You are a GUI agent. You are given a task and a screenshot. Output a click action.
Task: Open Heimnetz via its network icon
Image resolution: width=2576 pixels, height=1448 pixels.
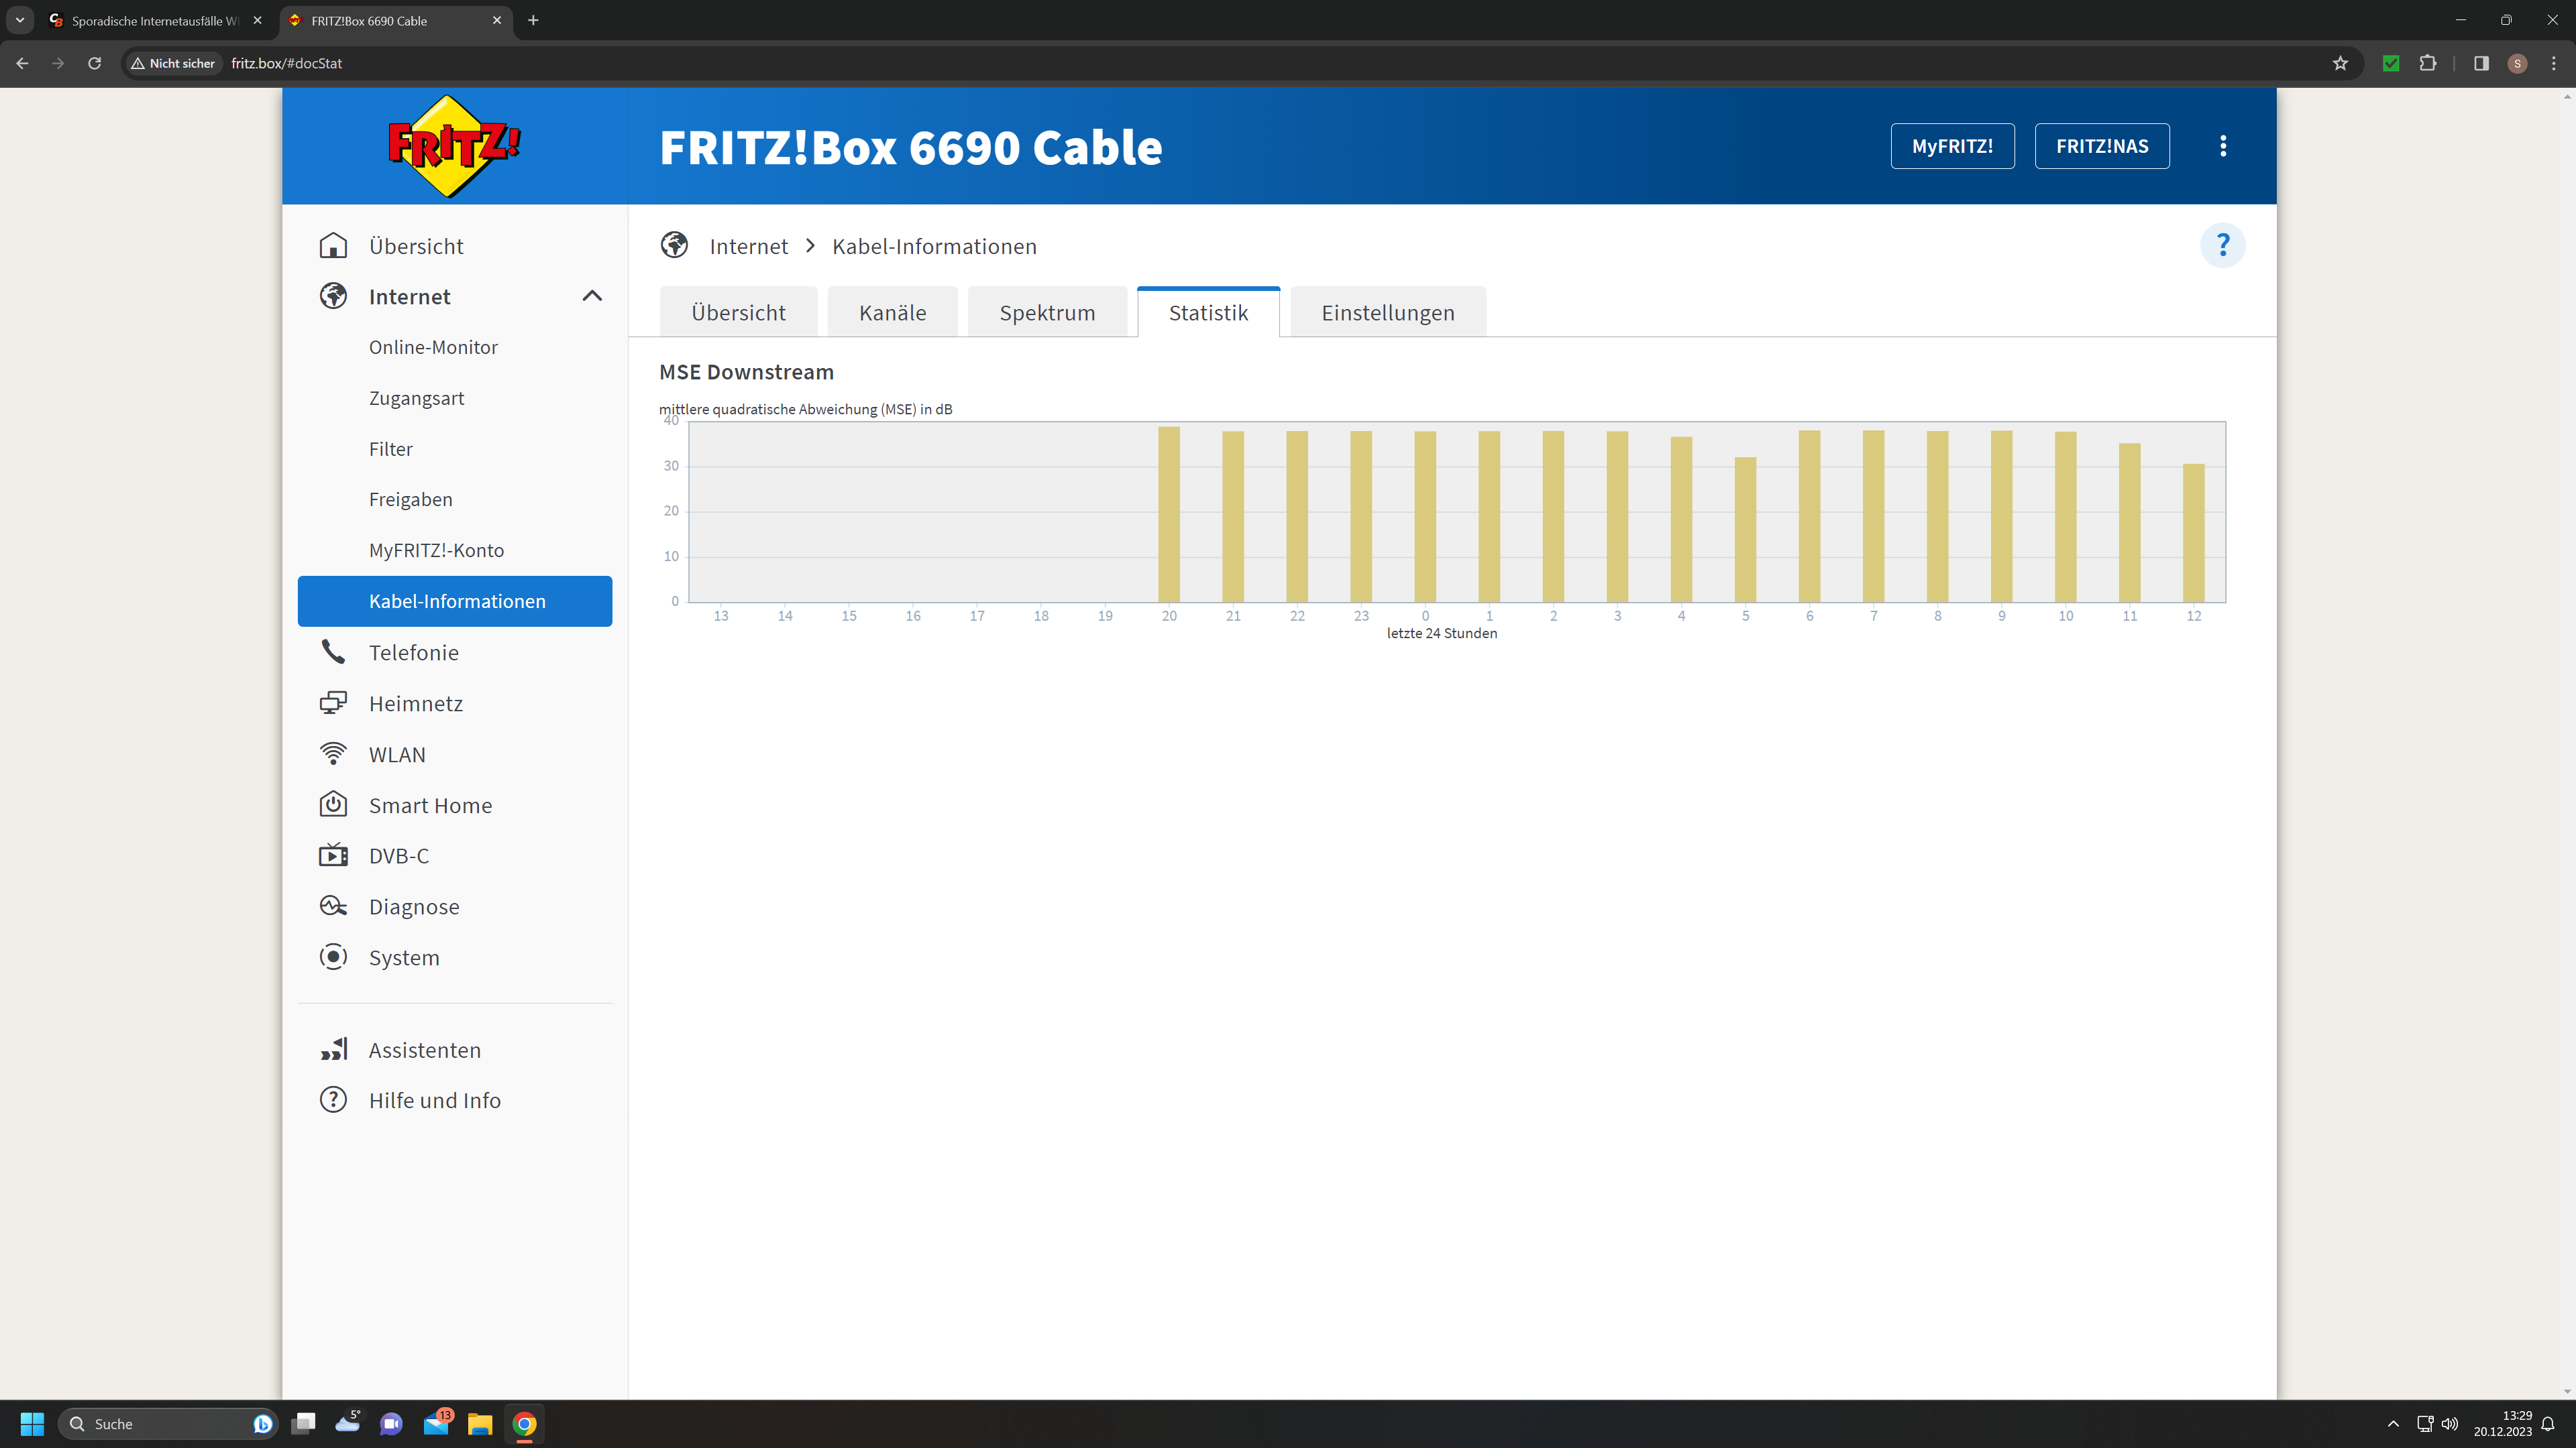pos(333,703)
